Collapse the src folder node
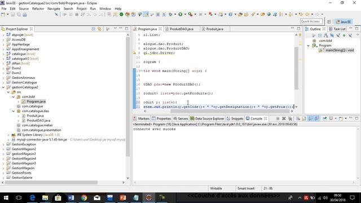Screen dimensions: 361x203 click(x=8, y=92)
